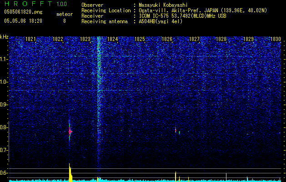This screenshot has height=182, width=286.
Task: Click the red meteor echo after 1826
Action: point(176,130)
